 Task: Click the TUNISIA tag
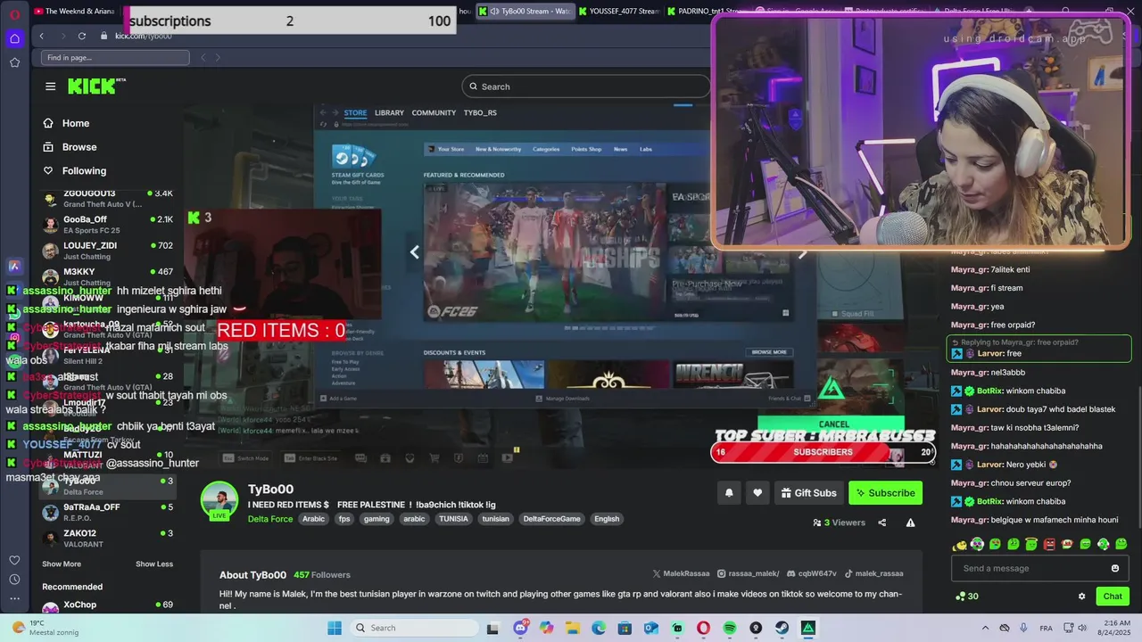point(453,519)
